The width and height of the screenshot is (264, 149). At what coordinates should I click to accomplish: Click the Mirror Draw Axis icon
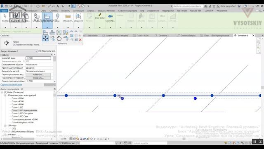66,32
